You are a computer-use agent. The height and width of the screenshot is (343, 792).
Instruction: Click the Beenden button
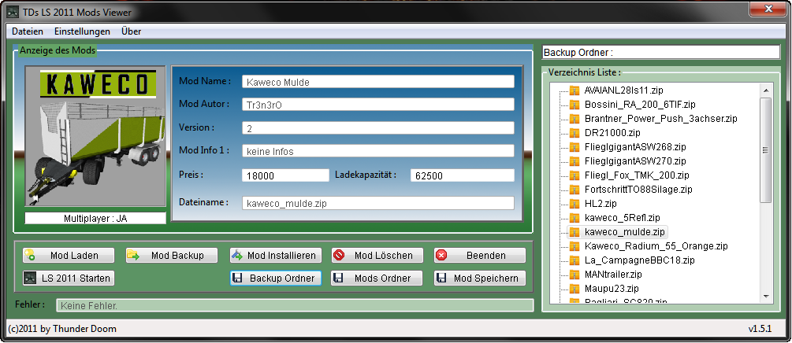pos(479,255)
